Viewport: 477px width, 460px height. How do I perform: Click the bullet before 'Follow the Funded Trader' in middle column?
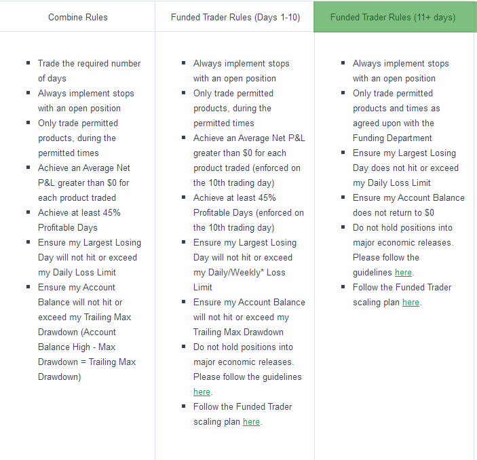pos(184,406)
